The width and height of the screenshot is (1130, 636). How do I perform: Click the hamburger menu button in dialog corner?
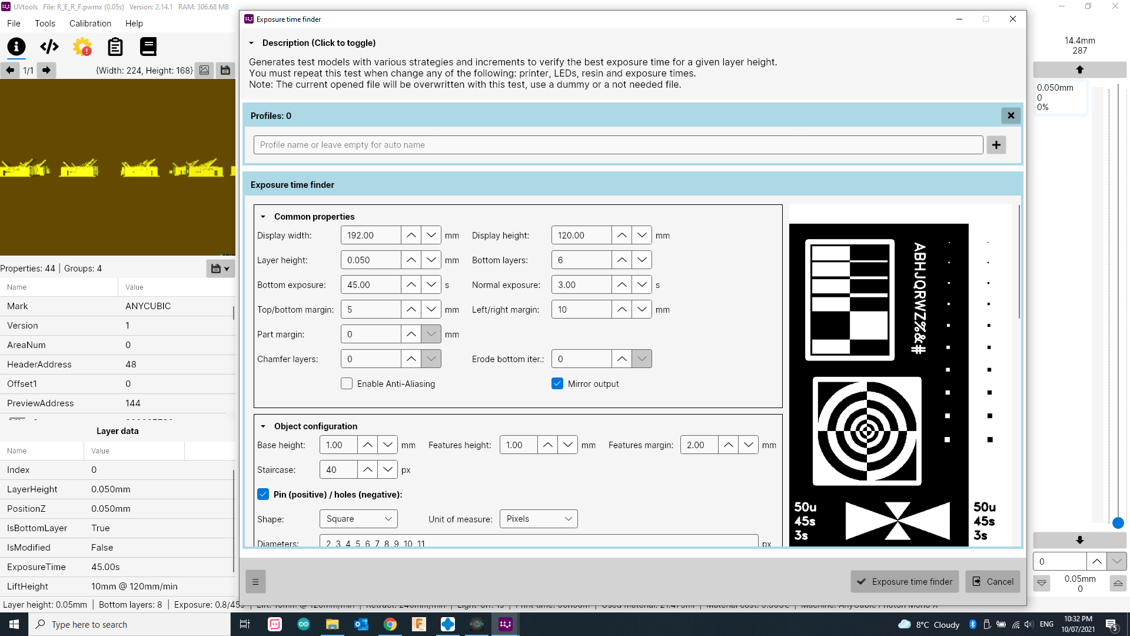point(255,581)
